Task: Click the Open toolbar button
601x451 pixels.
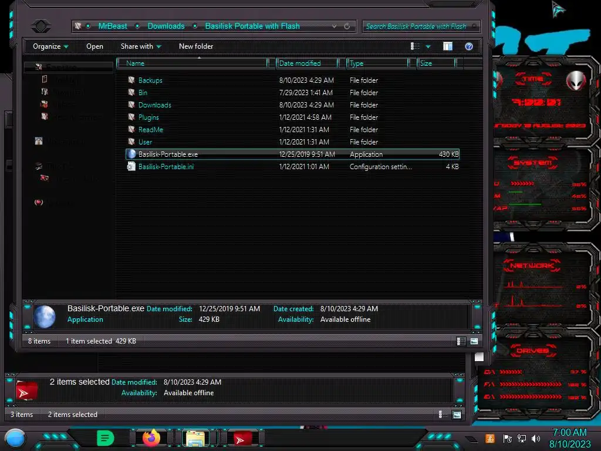Action: pos(94,46)
